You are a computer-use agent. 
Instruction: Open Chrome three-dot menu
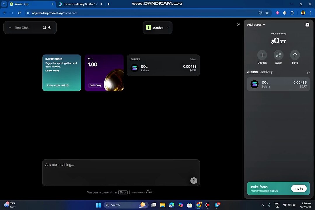310,13
